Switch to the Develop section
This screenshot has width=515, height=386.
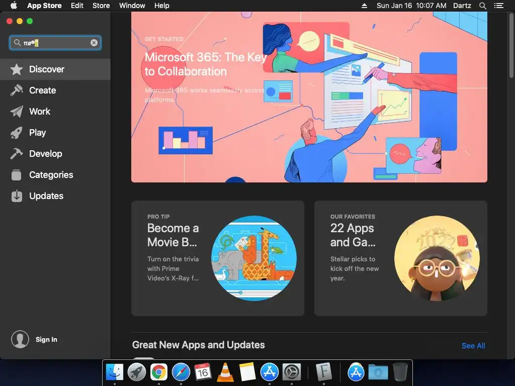coord(55,154)
